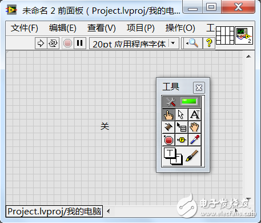Click the Run arrow button
Screen dimensions: 261x223
tap(41, 43)
